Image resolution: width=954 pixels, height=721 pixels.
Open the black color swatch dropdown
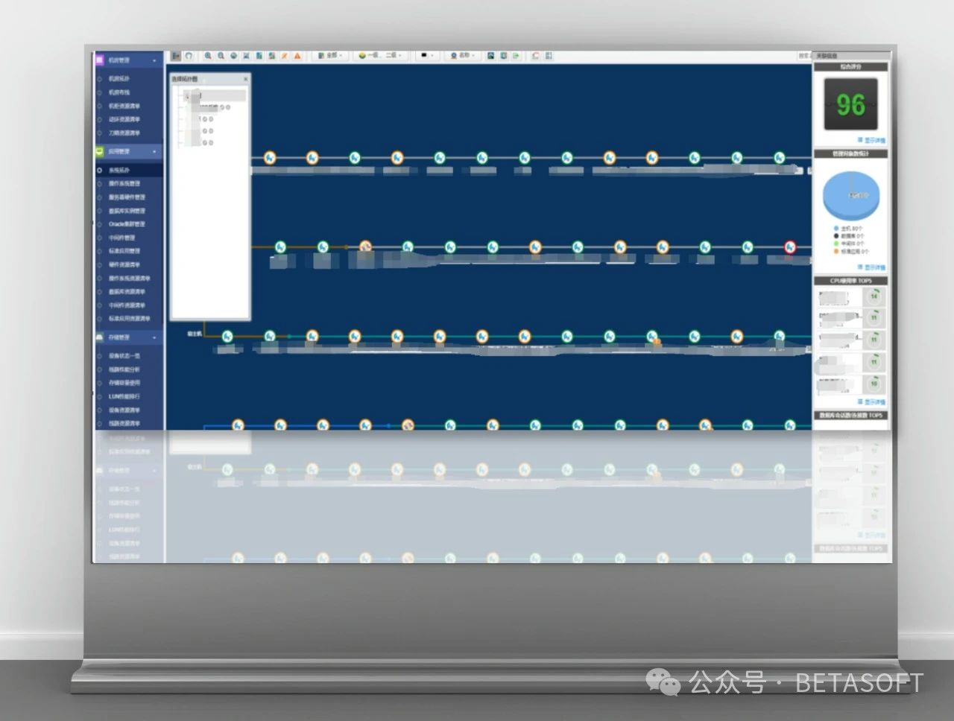pyautogui.click(x=426, y=56)
